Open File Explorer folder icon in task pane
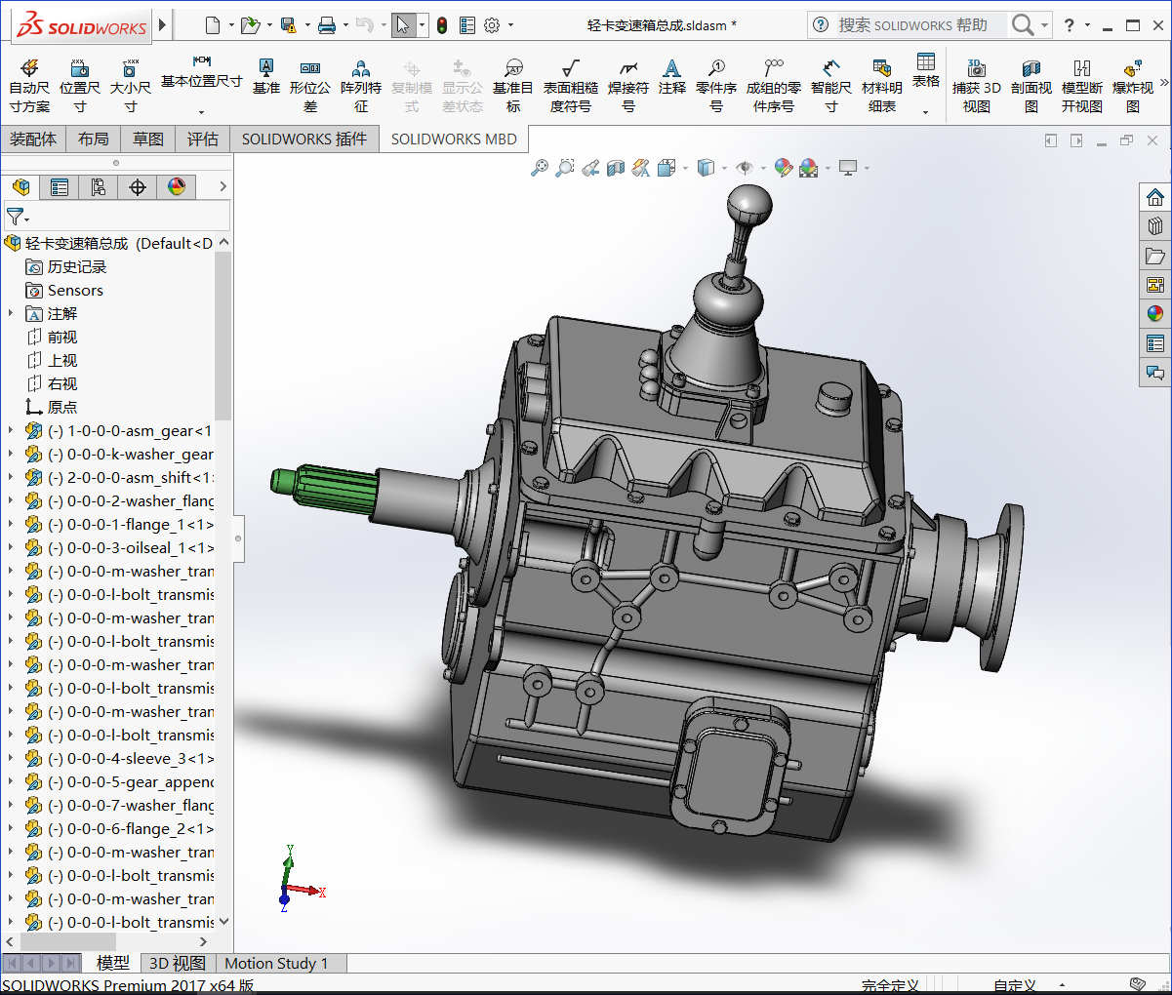Image resolution: width=1172 pixels, height=995 pixels. [x=1155, y=256]
